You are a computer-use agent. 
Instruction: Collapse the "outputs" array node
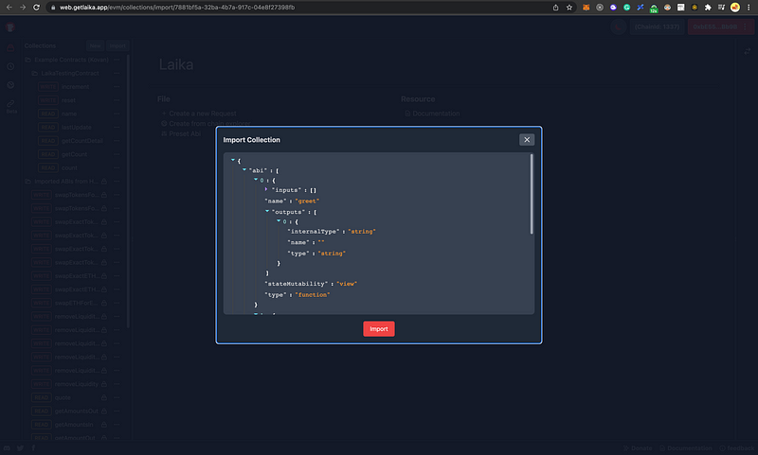point(266,212)
